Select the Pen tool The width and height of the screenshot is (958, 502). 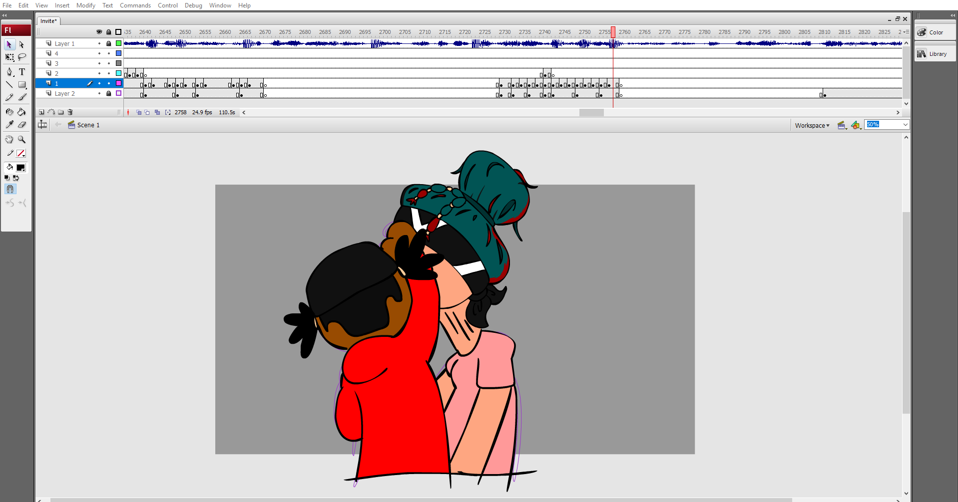click(9, 72)
